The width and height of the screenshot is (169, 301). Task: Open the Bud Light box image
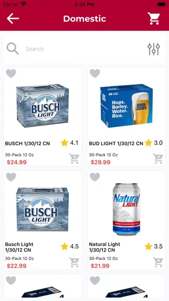(126, 106)
